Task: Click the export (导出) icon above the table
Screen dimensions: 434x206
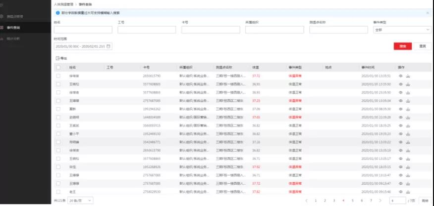Action: [x=58, y=58]
